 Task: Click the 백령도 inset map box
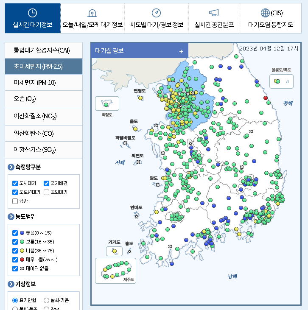tap(107, 103)
